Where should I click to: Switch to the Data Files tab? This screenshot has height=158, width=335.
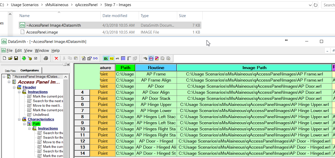(10, 71)
